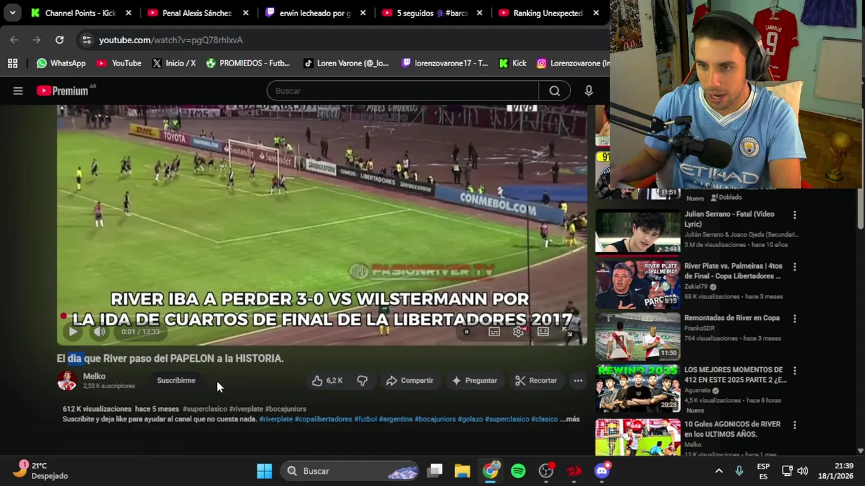Open Lorenzovarone Instagram bookmark
This screenshot has width=865, height=486.
pos(573,63)
